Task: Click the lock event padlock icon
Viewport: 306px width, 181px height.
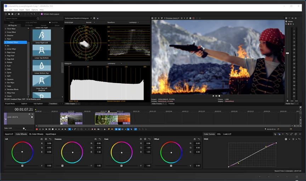Action: tap(105, 129)
